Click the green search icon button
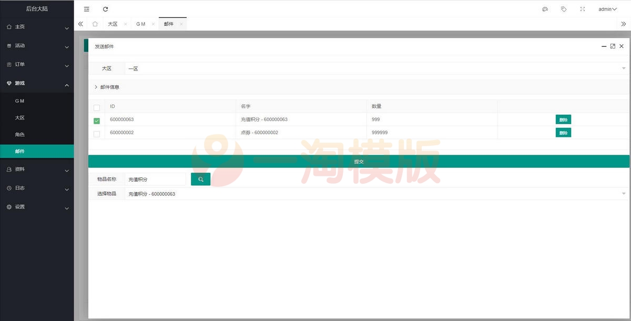 (x=200, y=179)
